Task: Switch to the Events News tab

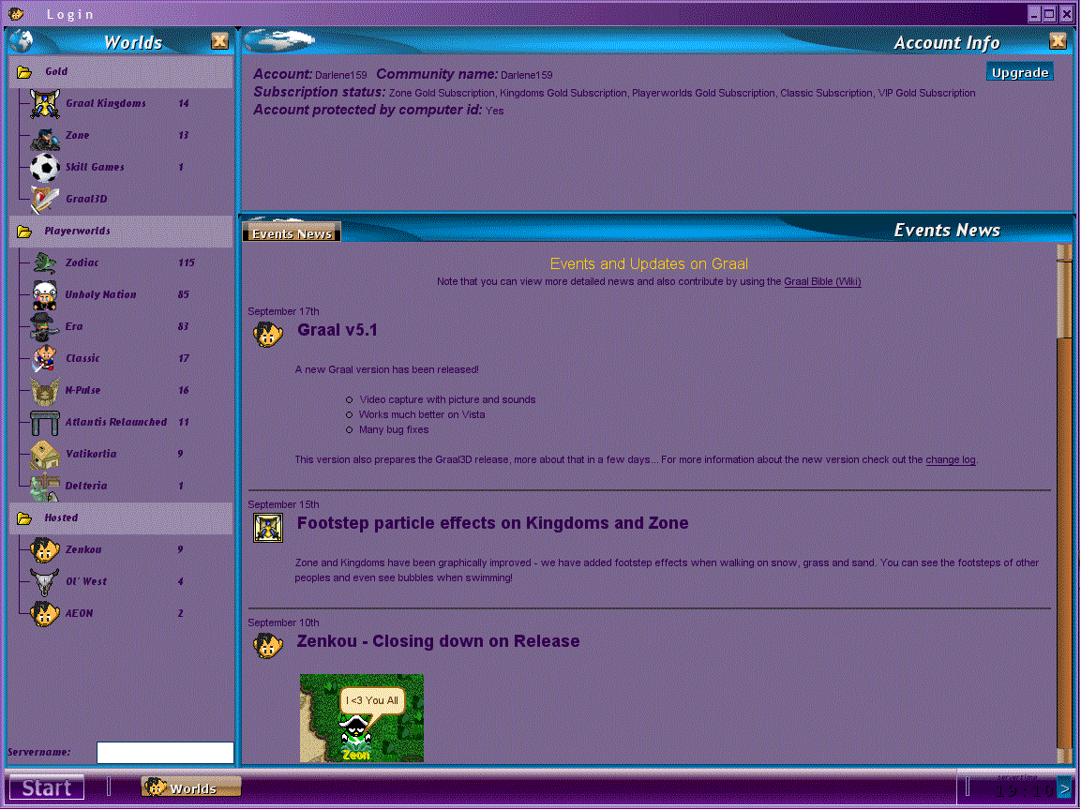Action: 292,233
